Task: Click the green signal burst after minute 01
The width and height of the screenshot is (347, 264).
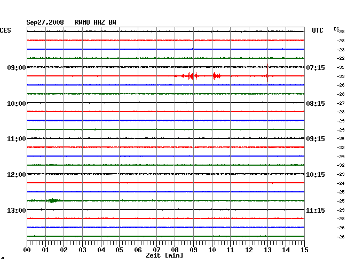Action: [52, 200]
